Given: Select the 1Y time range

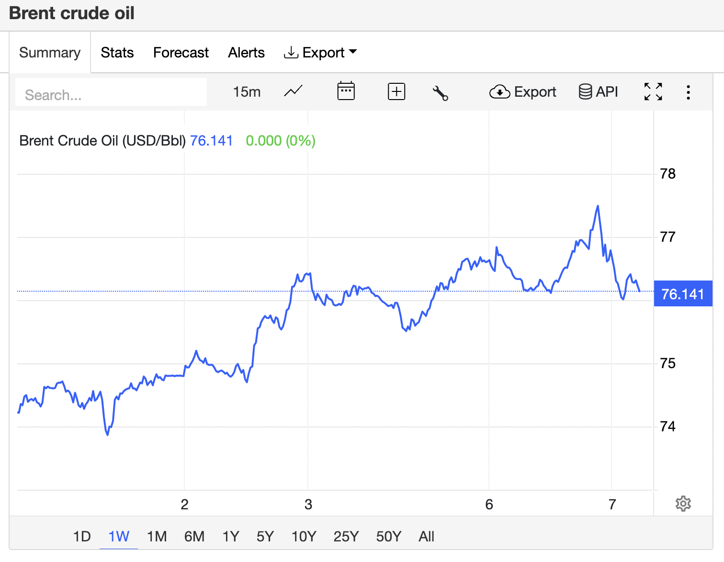Looking at the screenshot, I should tap(231, 536).
